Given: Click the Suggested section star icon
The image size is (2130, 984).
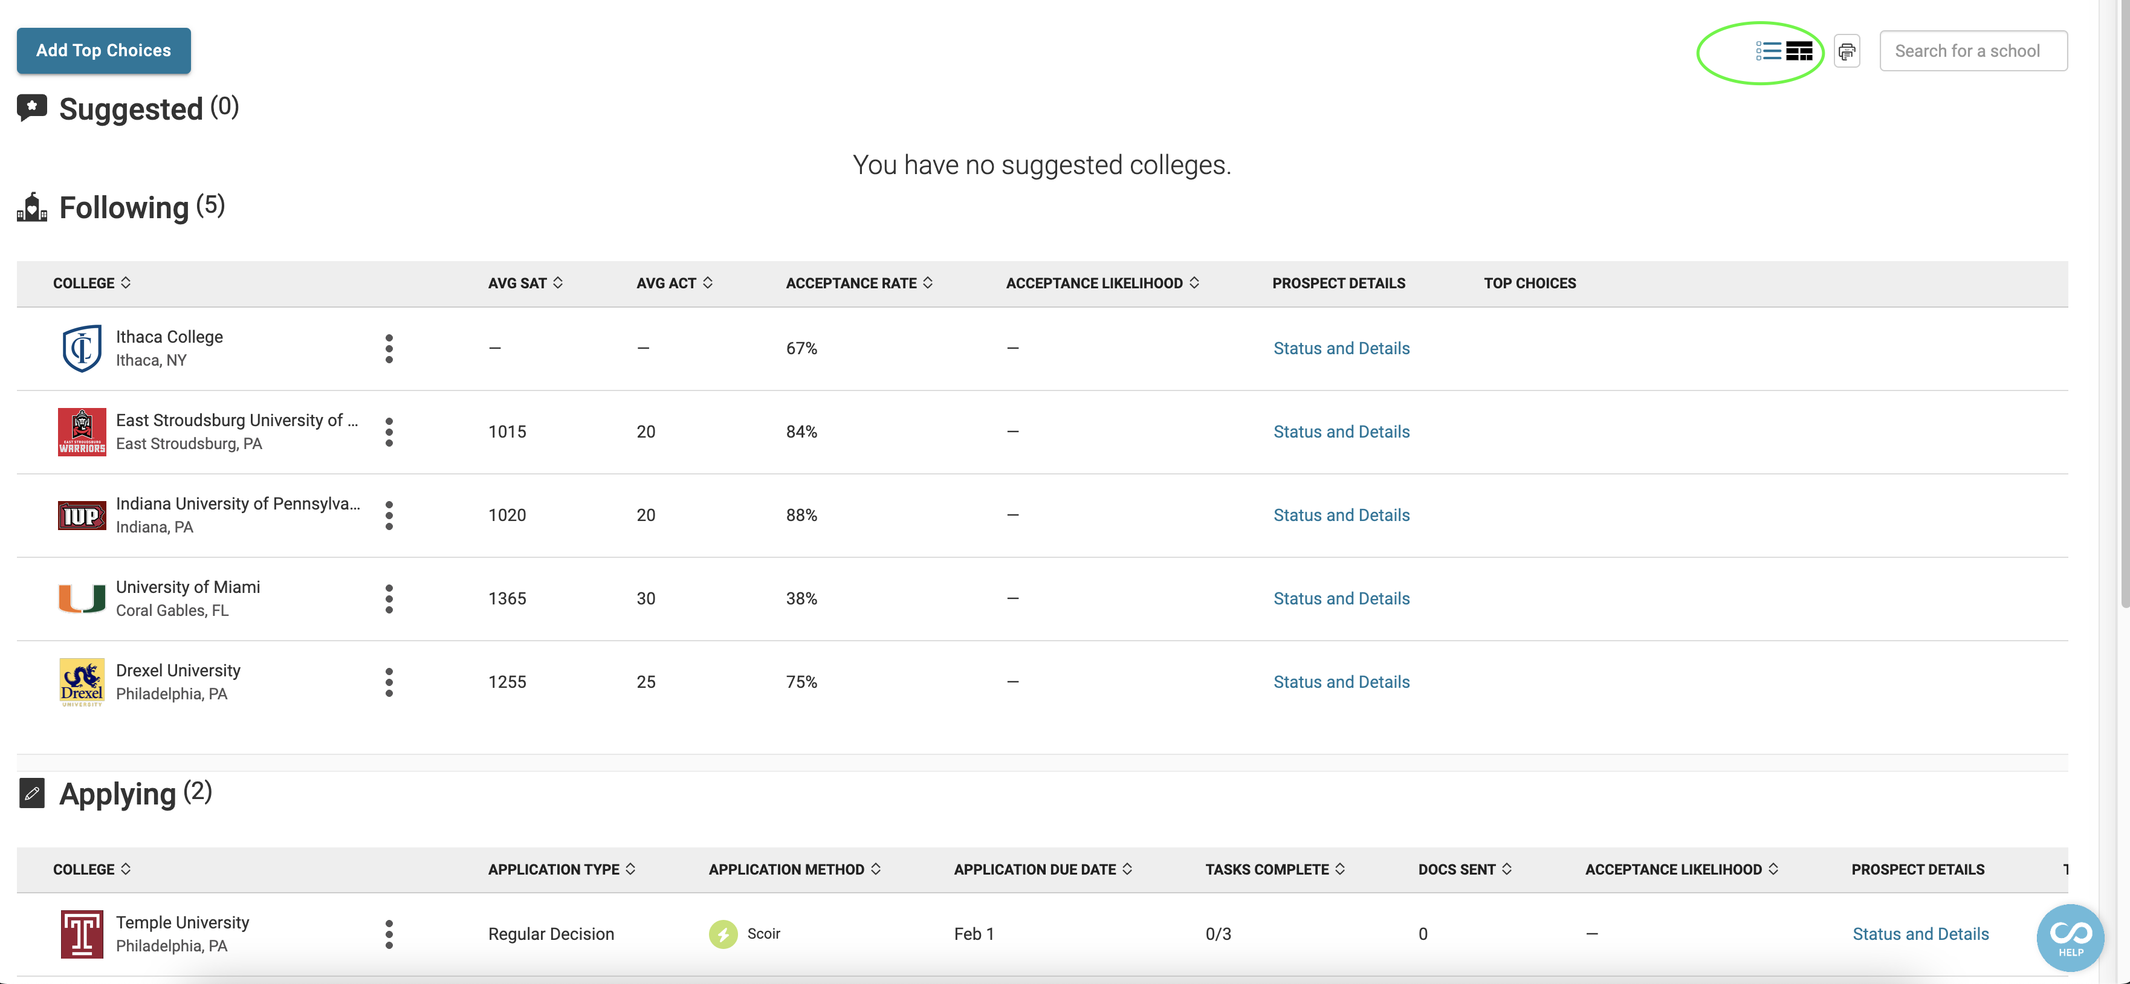Looking at the screenshot, I should coord(31,108).
